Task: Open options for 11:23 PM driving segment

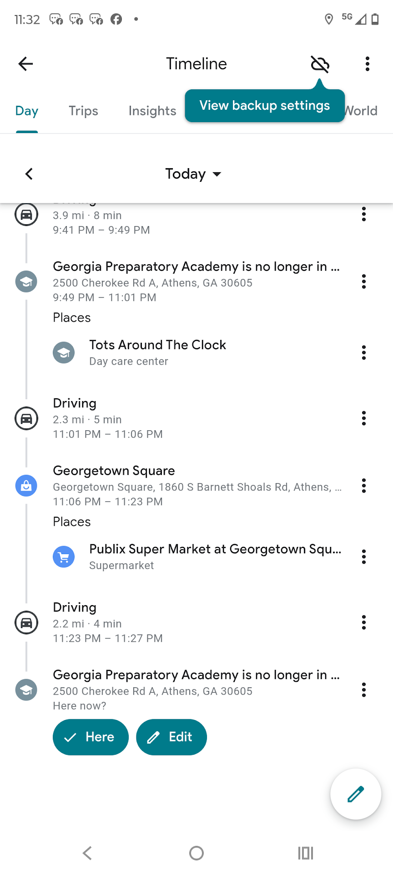Action: click(363, 622)
